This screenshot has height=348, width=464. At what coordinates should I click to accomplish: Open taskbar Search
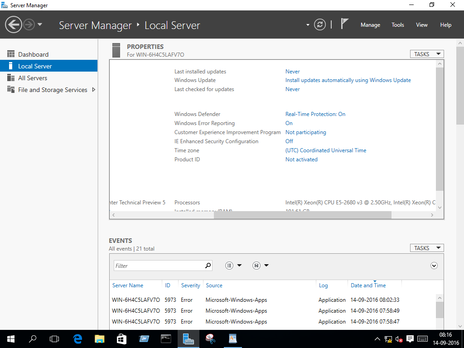coord(33,339)
